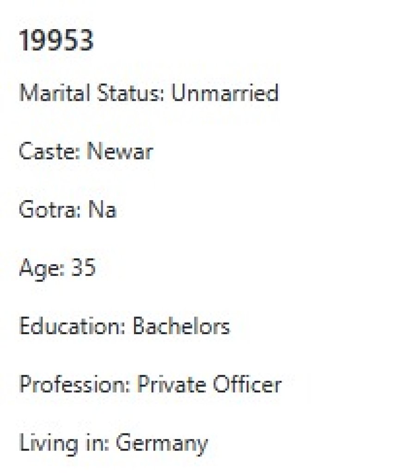This screenshot has height=476, width=402.
Task: Select the 'Na' gotra value
Action: [x=102, y=210]
